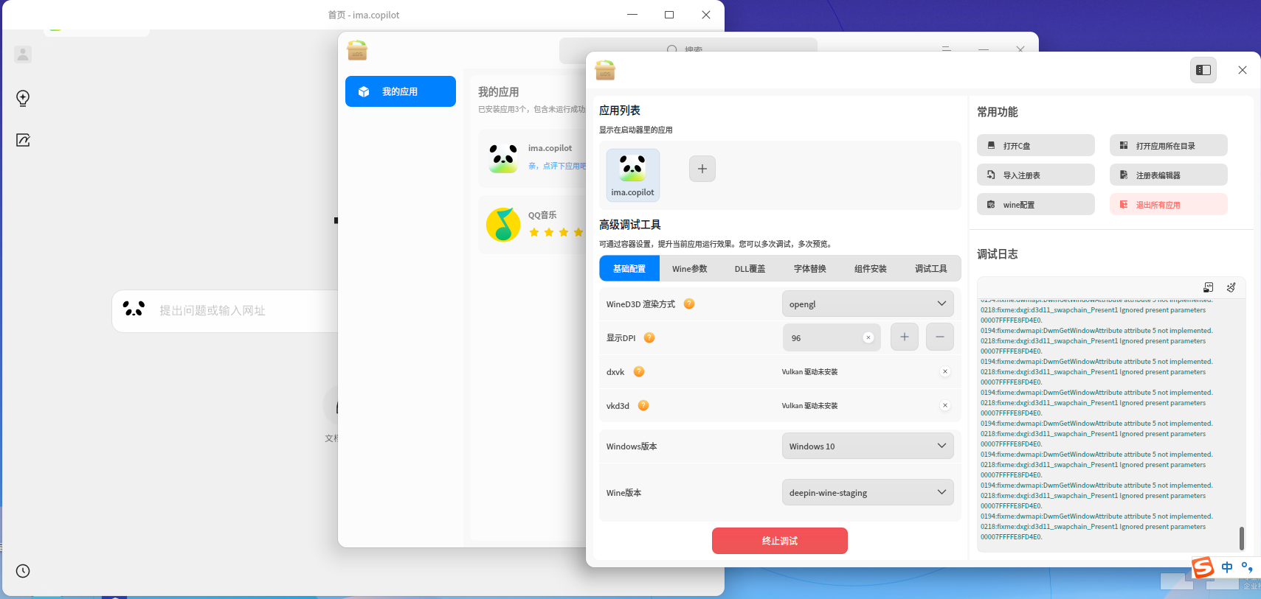Expand the deepin-wine-staging dropdown

pyautogui.click(x=868, y=492)
